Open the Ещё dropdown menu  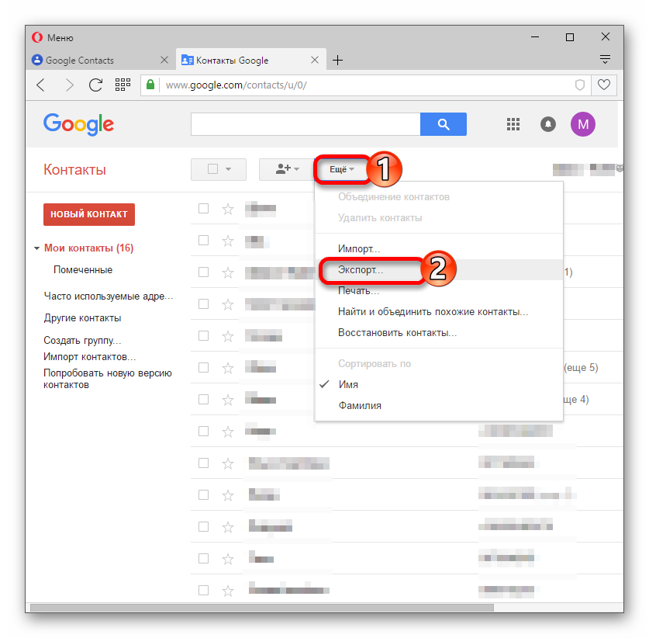(341, 169)
